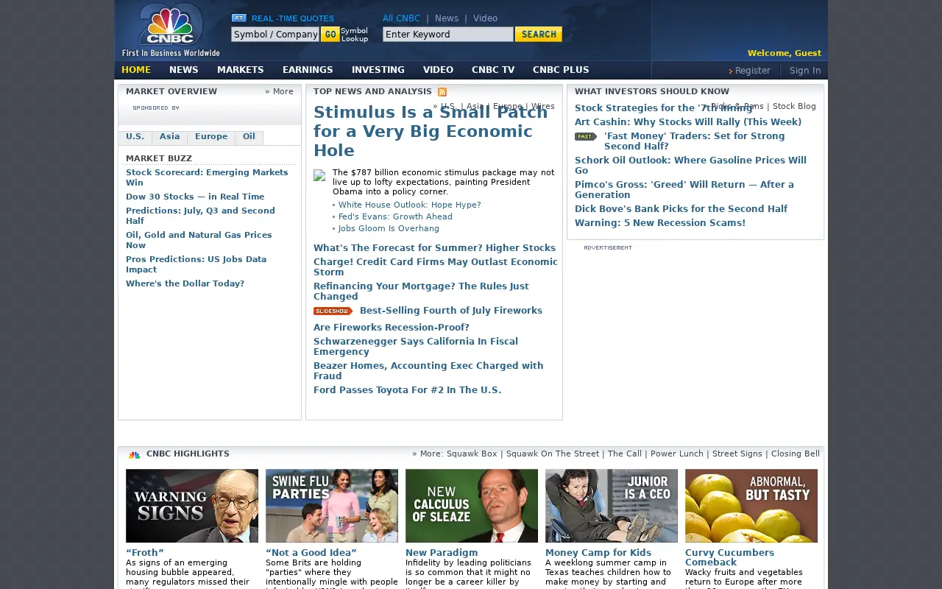Open Pros Predictions: US Jobs Data Impact
This screenshot has height=589, width=942.
(196, 264)
